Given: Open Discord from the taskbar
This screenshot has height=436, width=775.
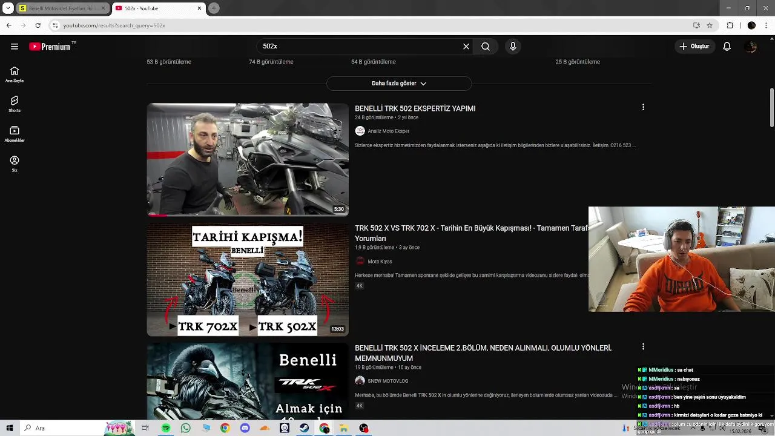Looking at the screenshot, I should (245, 428).
